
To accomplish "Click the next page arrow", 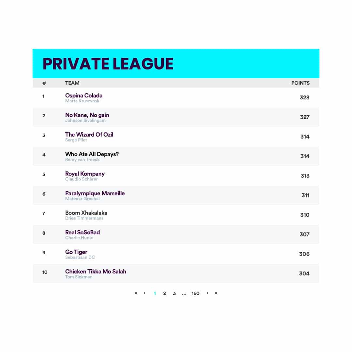I will [208, 293].
